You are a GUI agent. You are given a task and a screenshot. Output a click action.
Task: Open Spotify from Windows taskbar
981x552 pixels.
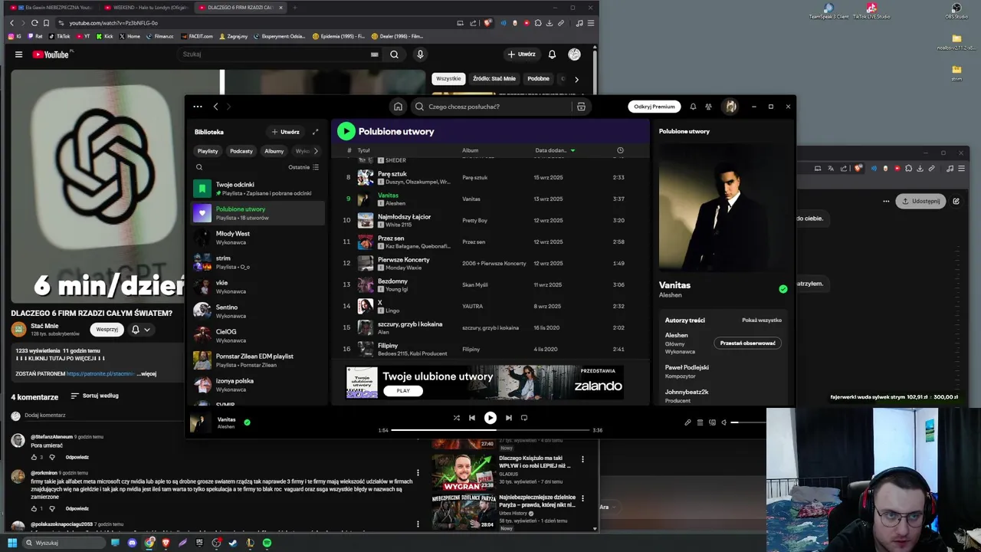tap(267, 543)
